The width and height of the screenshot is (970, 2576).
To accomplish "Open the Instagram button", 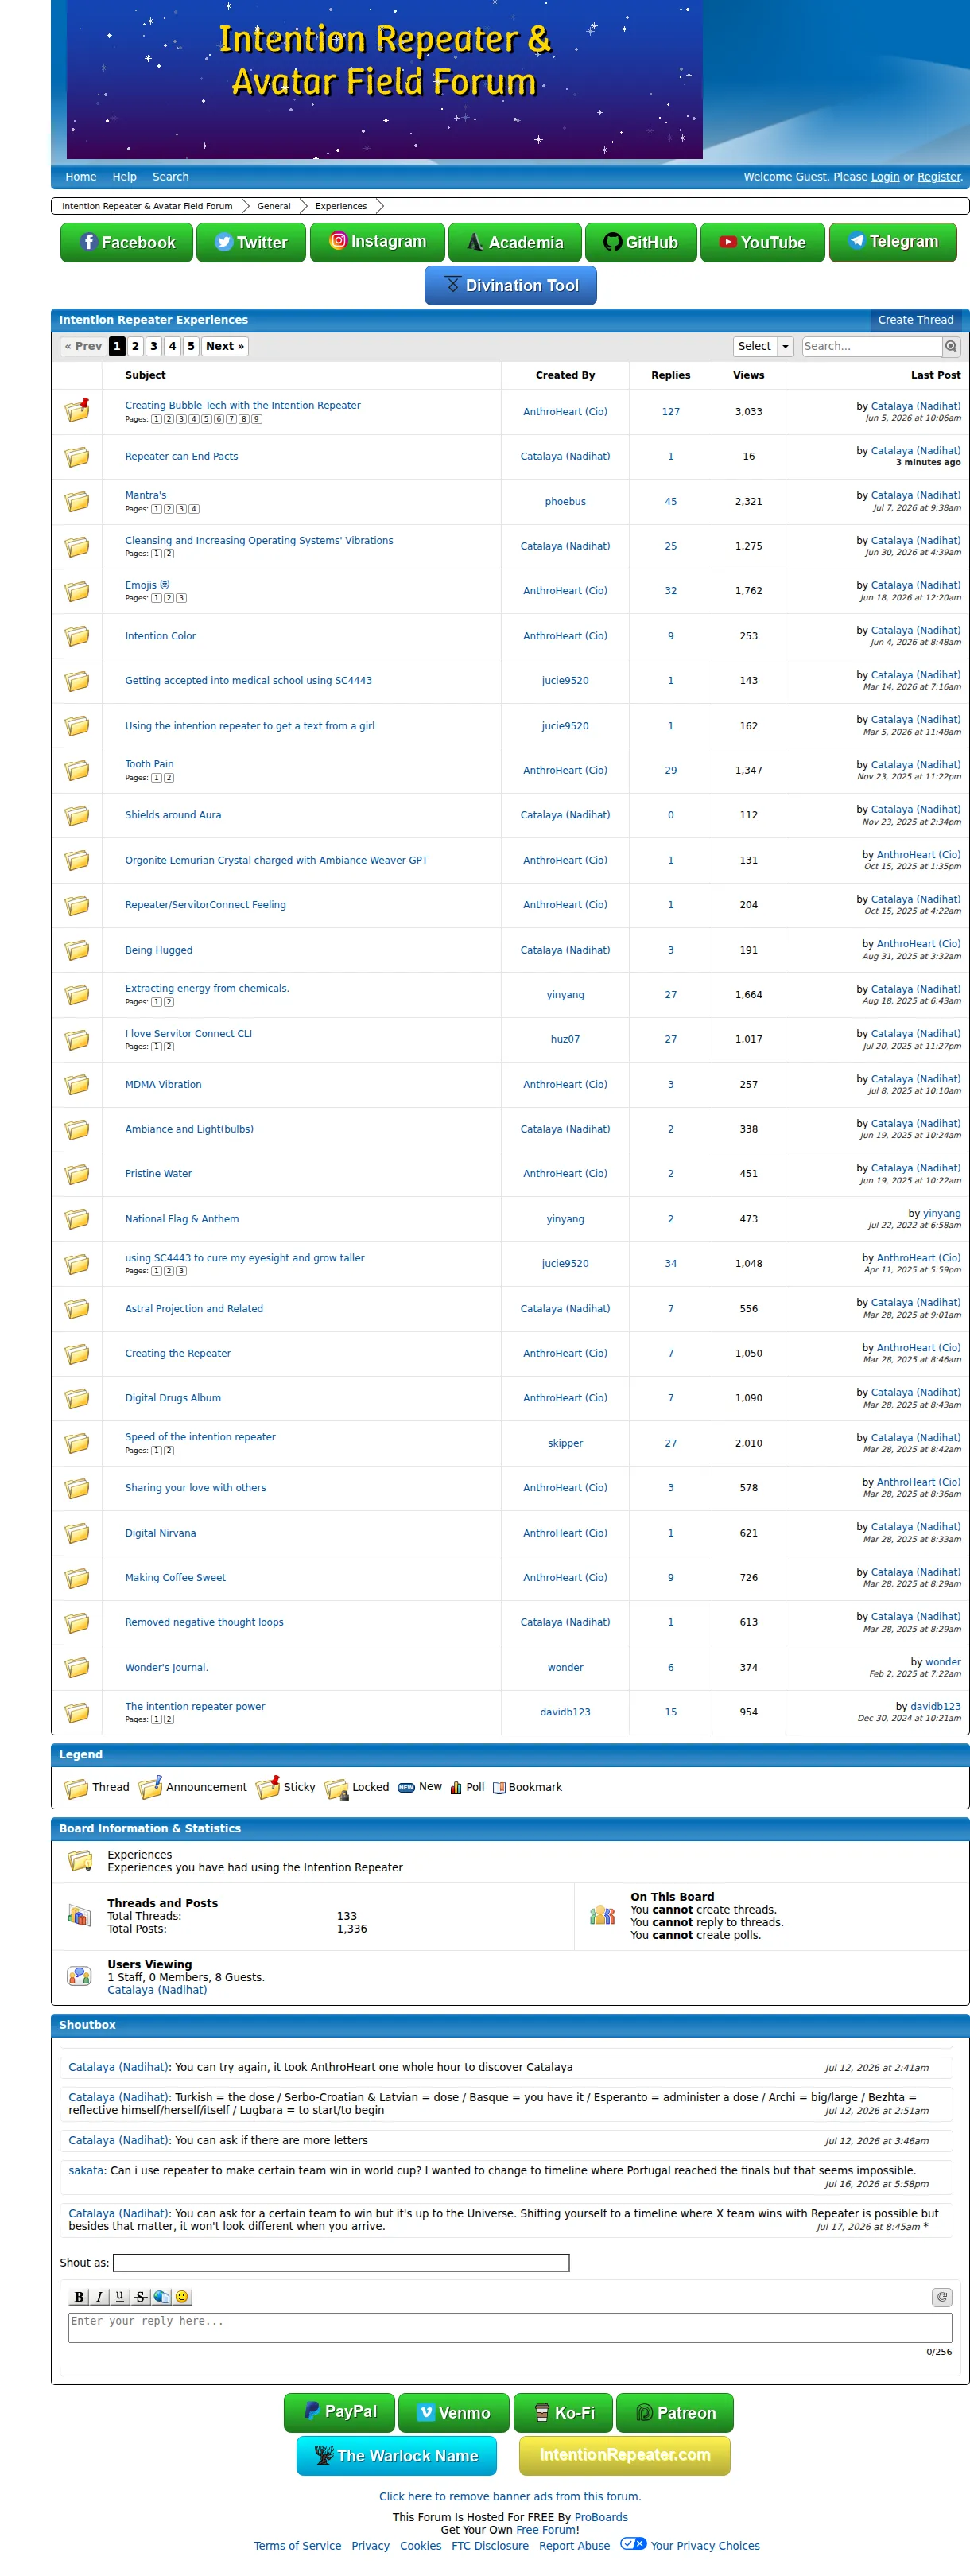I will click(377, 242).
